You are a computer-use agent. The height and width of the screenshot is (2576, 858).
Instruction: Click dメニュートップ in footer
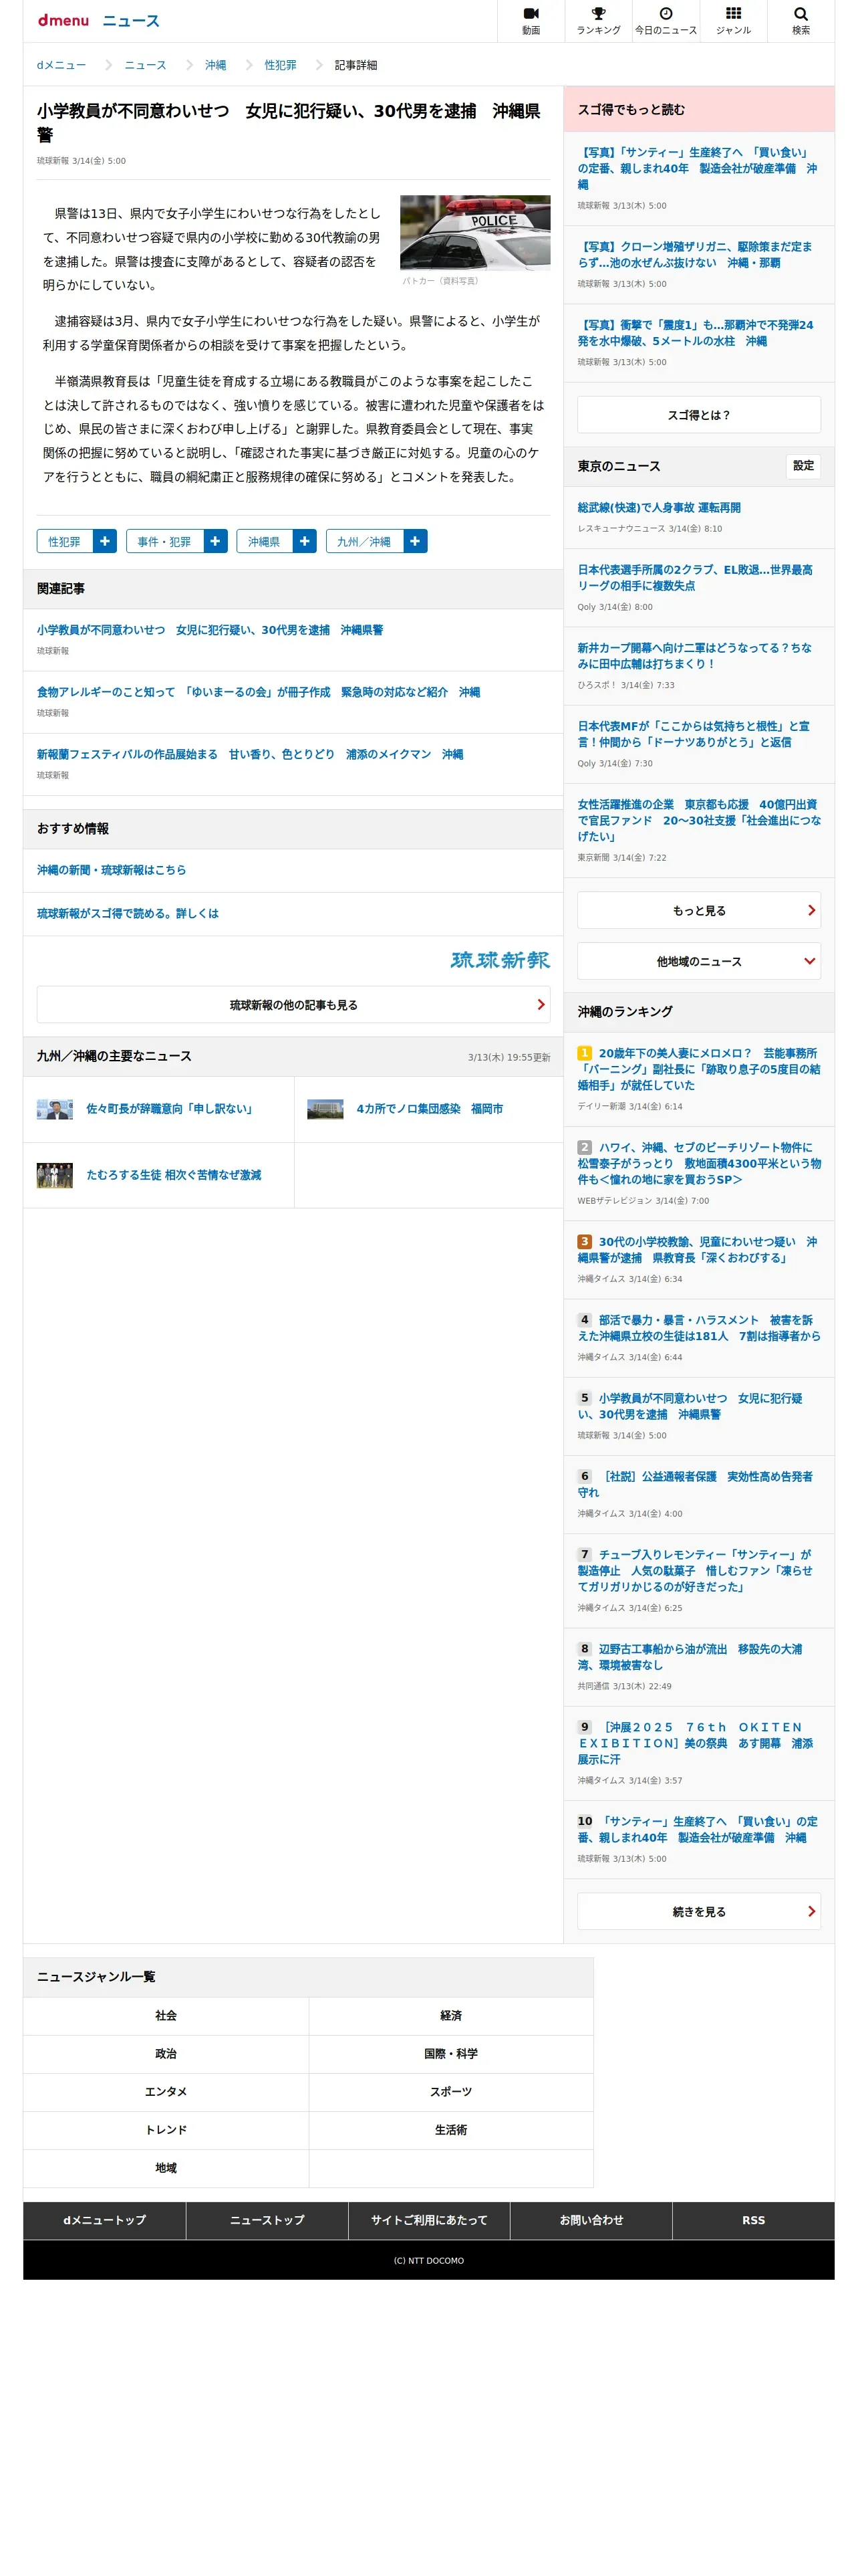[x=105, y=2220]
